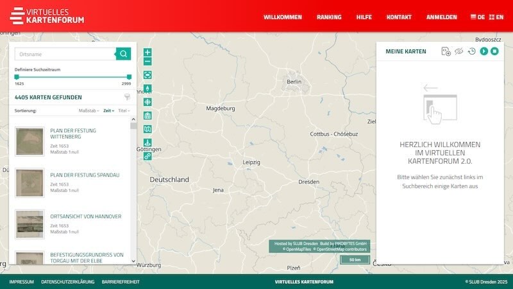Sort results by Maßstab
The width and height of the screenshot is (513, 289).
pos(88,110)
